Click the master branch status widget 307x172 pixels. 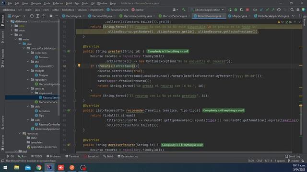[x=294, y=161]
